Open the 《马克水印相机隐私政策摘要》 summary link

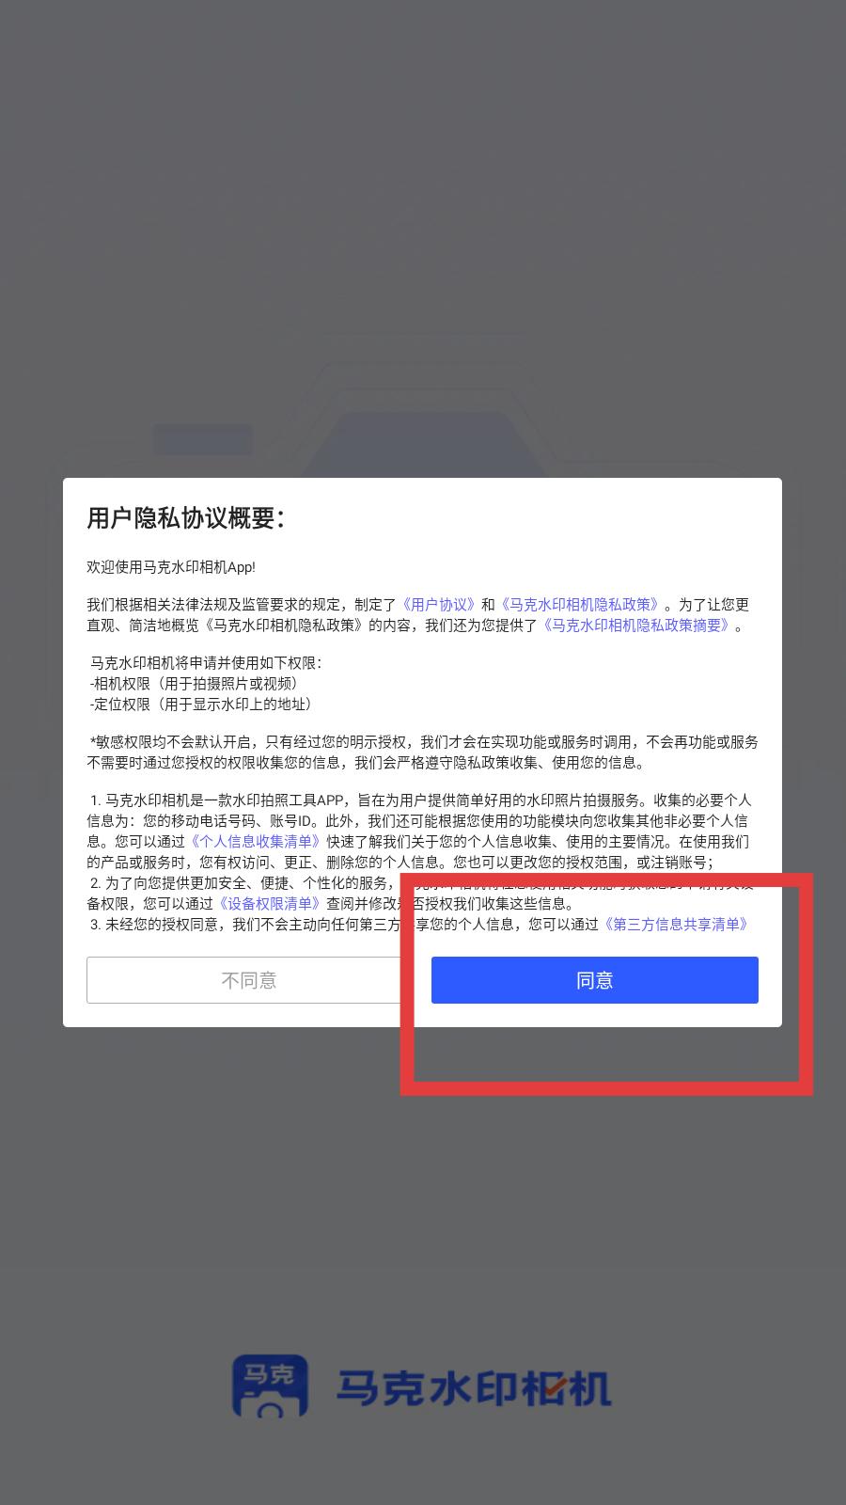[x=636, y=626]
